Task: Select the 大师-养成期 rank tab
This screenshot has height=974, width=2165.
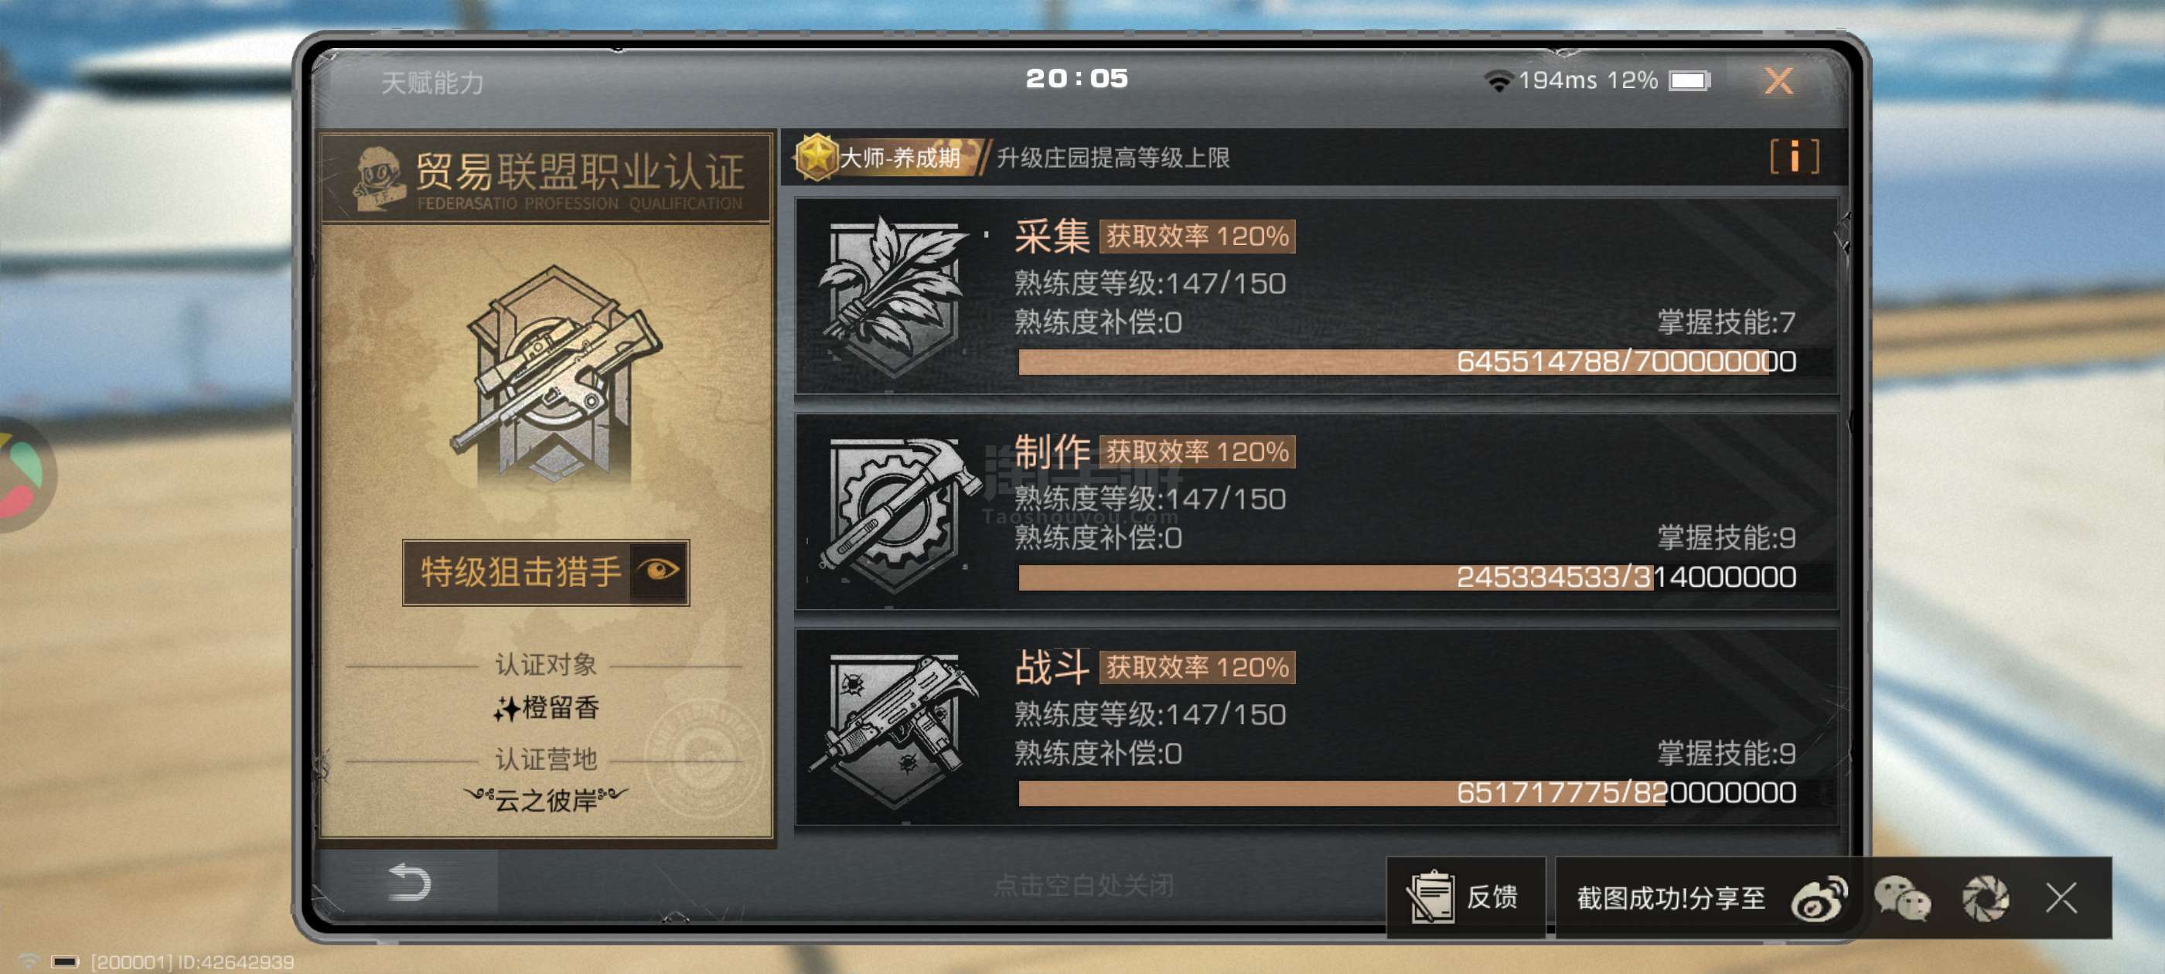Action: [x=890, y=157]
